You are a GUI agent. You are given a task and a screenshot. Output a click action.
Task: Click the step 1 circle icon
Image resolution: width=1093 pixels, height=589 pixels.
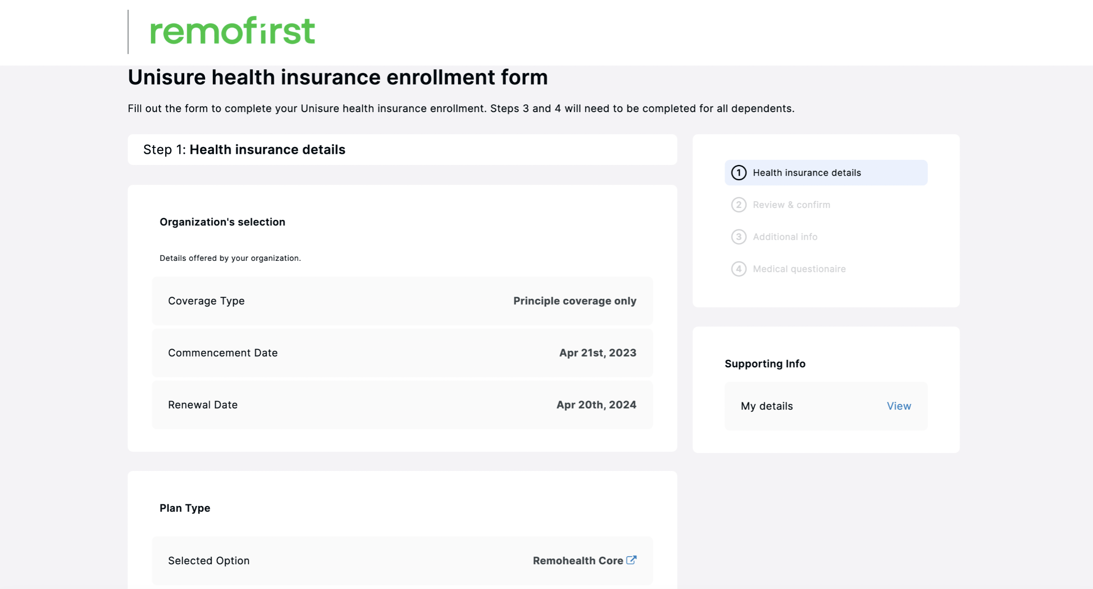pyautogui.click(x=738, y=173)
